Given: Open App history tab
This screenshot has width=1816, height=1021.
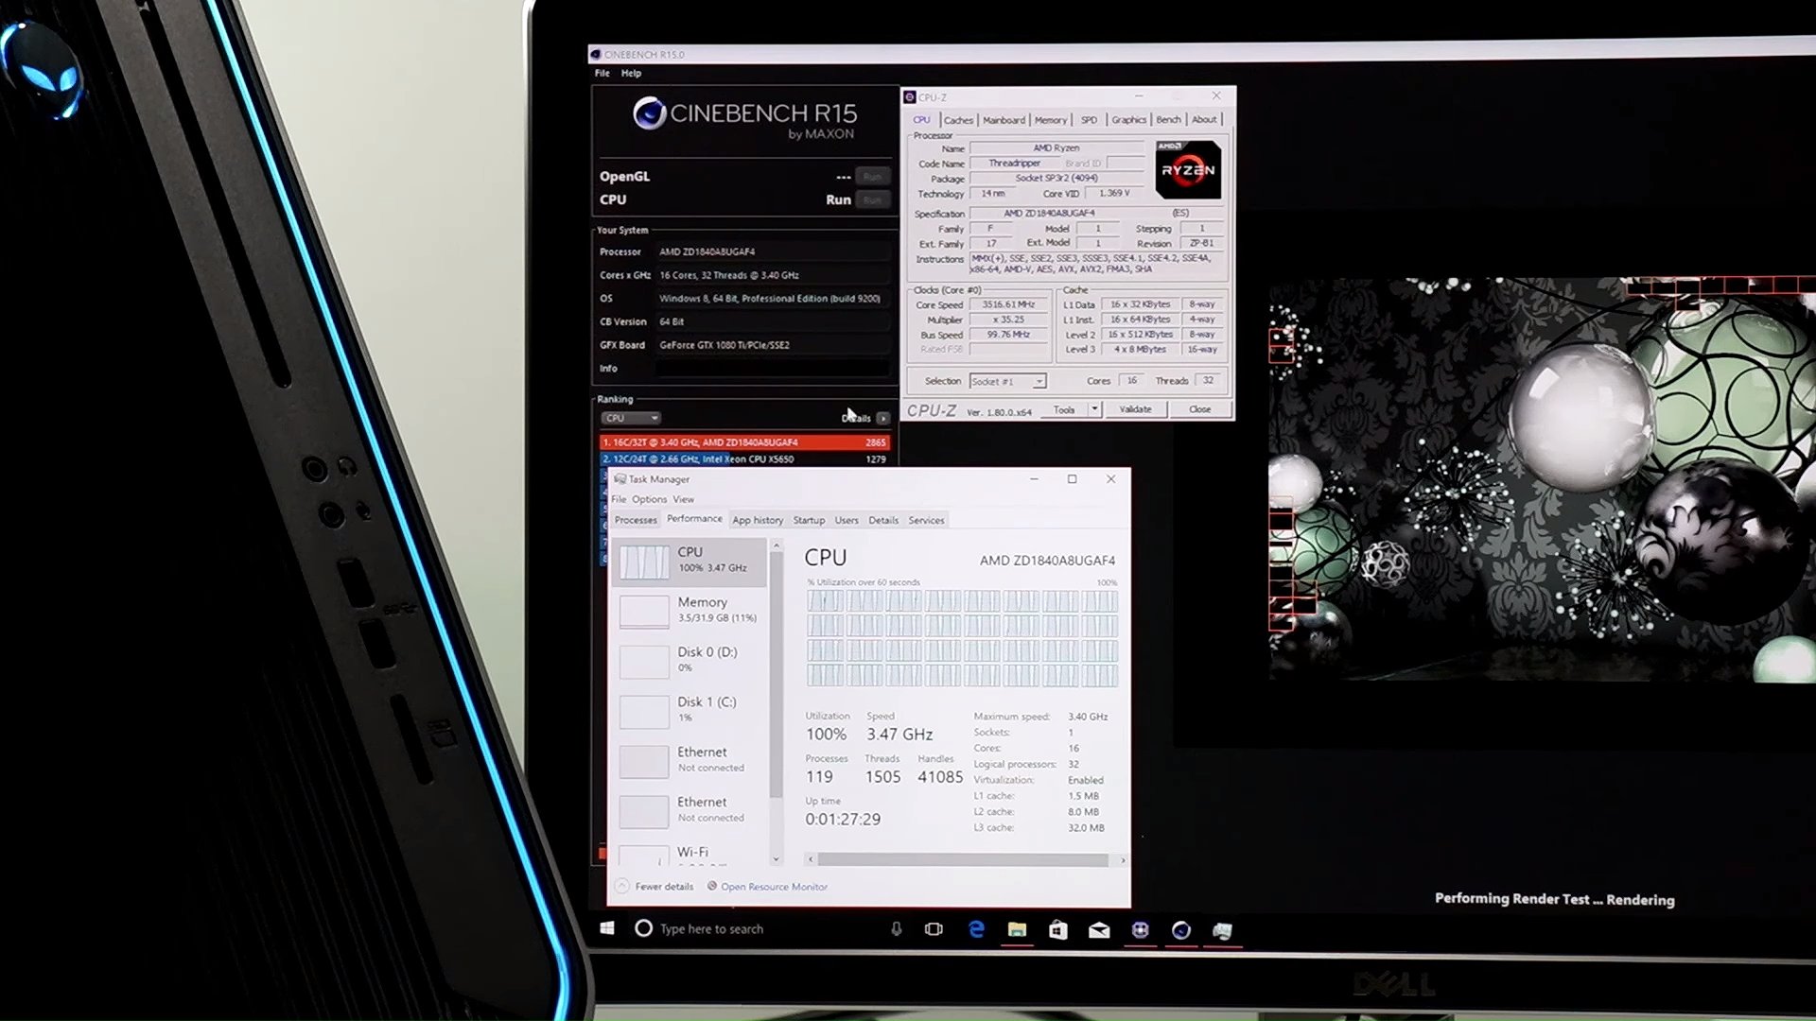Looking at the screenshot, I should click(758, 520).
